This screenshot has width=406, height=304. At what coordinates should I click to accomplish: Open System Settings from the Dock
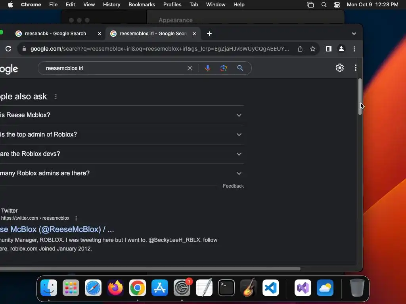coord(182,288)
